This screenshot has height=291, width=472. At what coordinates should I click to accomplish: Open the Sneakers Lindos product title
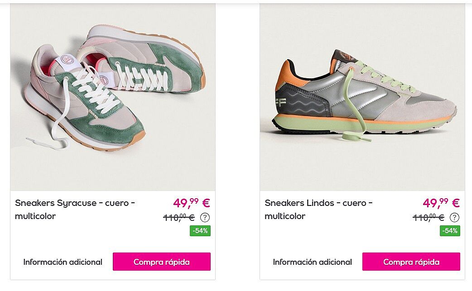click(x=319, y=210)
